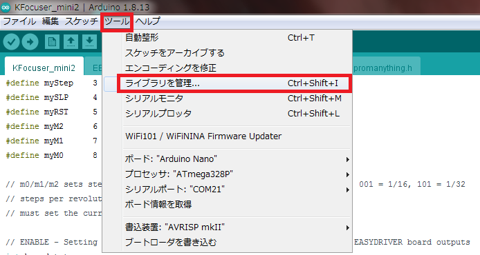Screen dimensions: 480x255
Task: Click the Open sketch up-arrow icon
Action: [71, 42]
